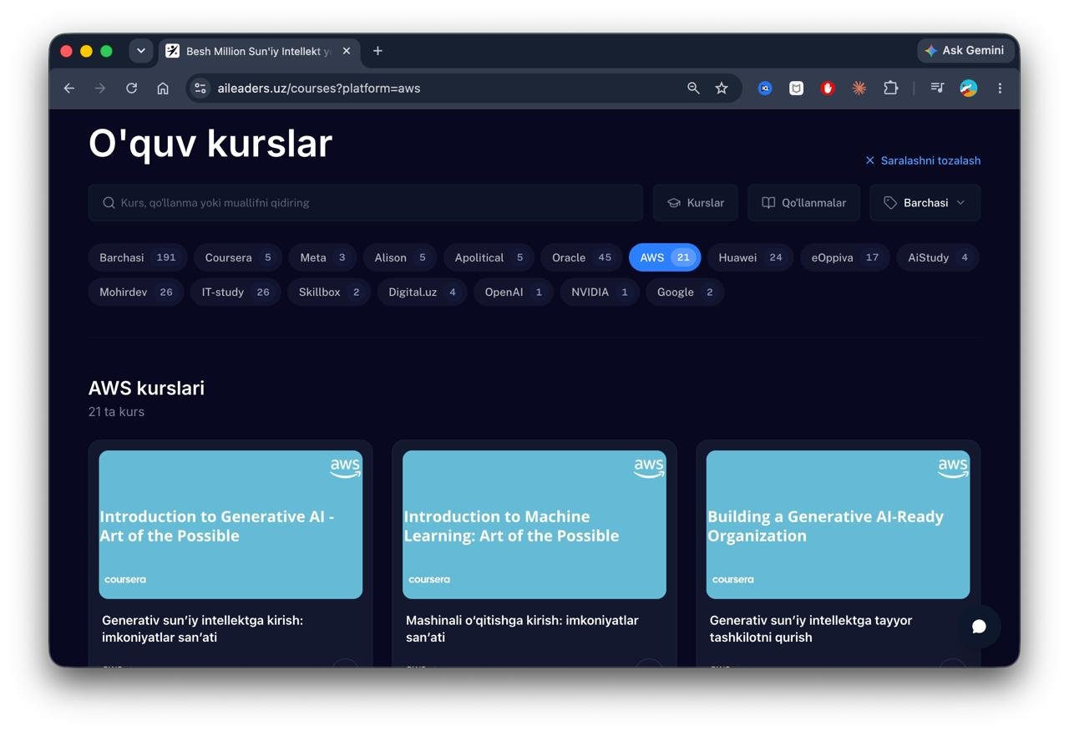
Task: Clear sorting via Saralashni tozalash
Action: pyautogui.click(x=923, y=160)
